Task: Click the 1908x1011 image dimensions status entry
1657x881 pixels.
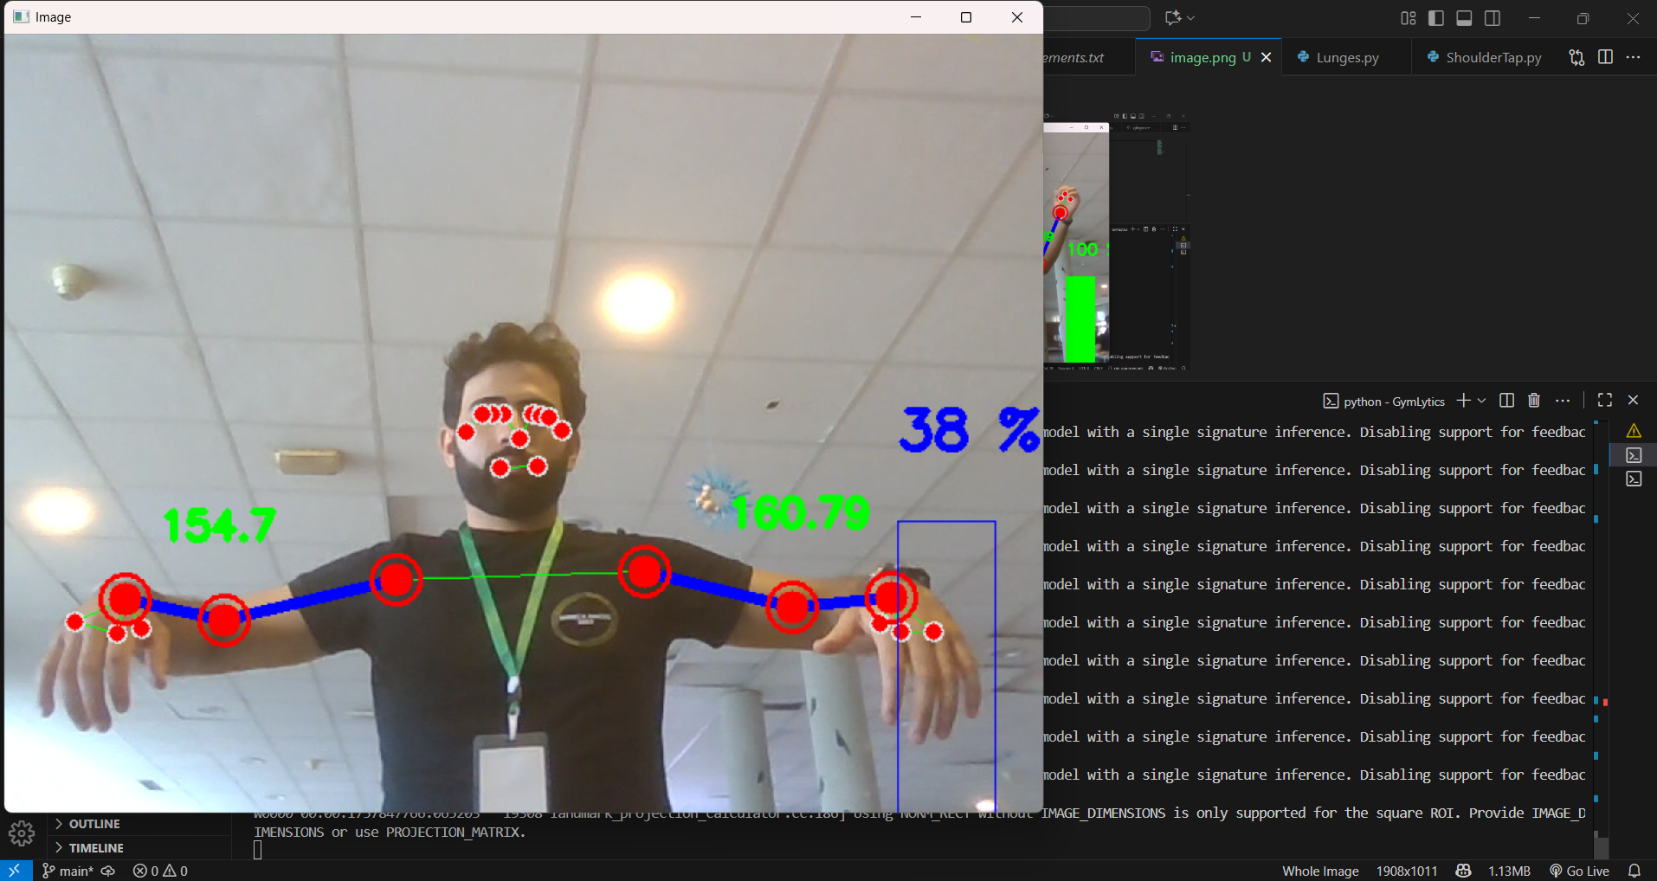Action: 1407,871
